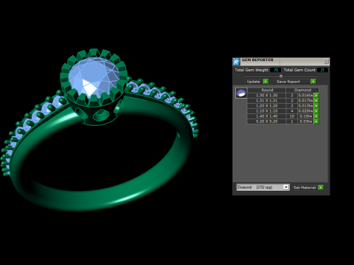
Task: Click the count 4 cell in the 1.10 row
Action: tap(292, 111)
